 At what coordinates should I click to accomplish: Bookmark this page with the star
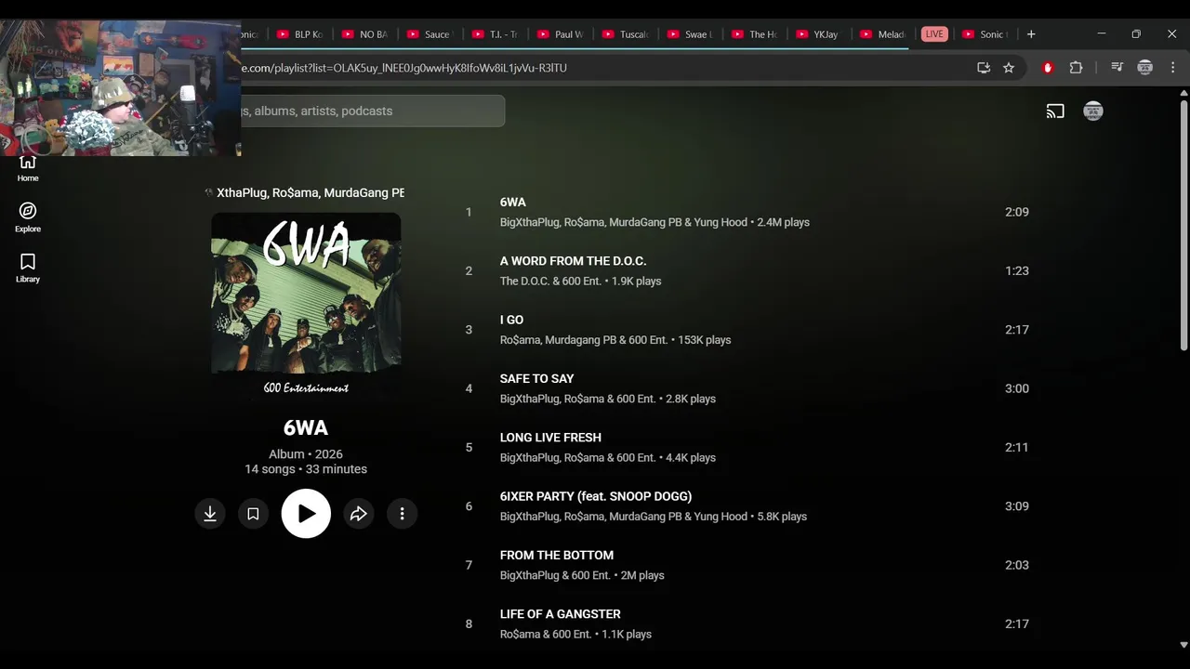[x=1009, y=68]
